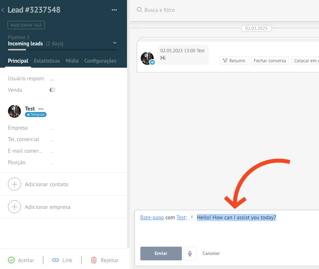The height and width of the screenshot is (269, 319).
Task: Open the Test recipient selector link
Action: (181, 218)
